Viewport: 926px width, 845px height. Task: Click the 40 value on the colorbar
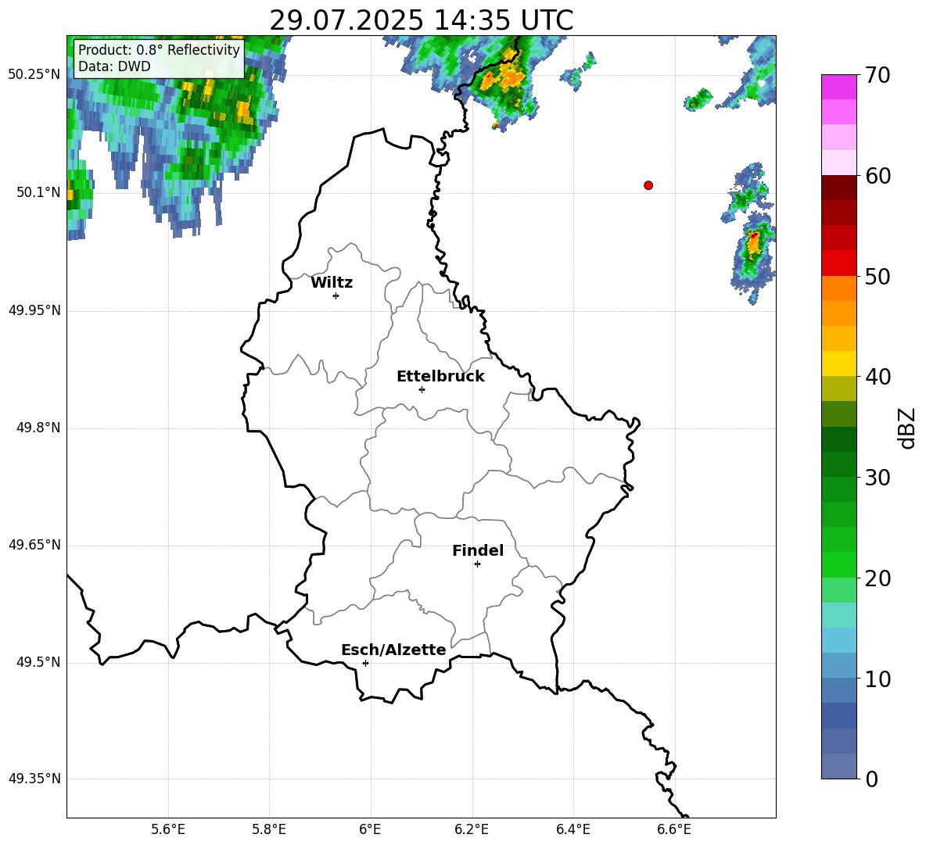877,377
